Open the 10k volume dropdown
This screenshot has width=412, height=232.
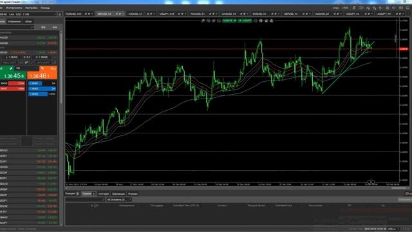pos(26,68)
